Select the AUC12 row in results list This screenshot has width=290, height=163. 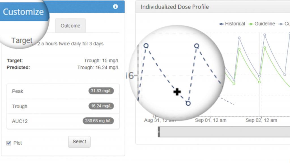63,121
